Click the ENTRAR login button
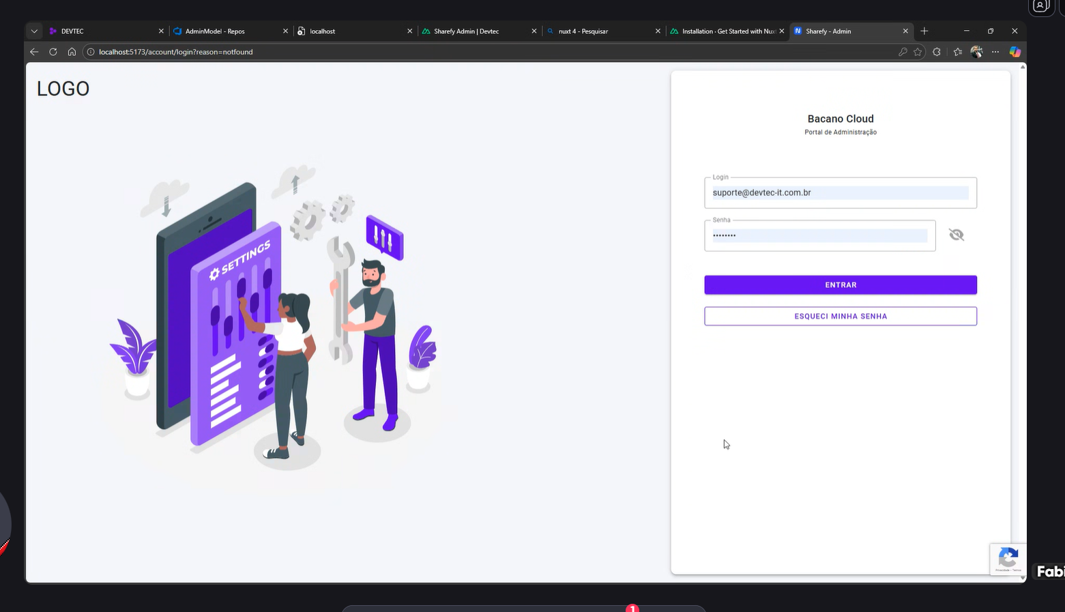Image resolution: width=1065 pixels, height=612 pixels. pyautogui.click(x=840, y=285)
